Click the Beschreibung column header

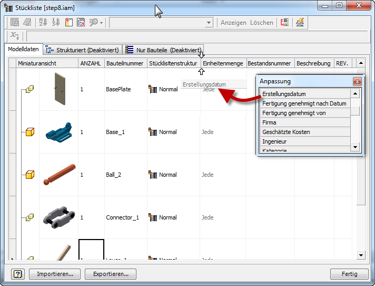[x=314, y=63]
